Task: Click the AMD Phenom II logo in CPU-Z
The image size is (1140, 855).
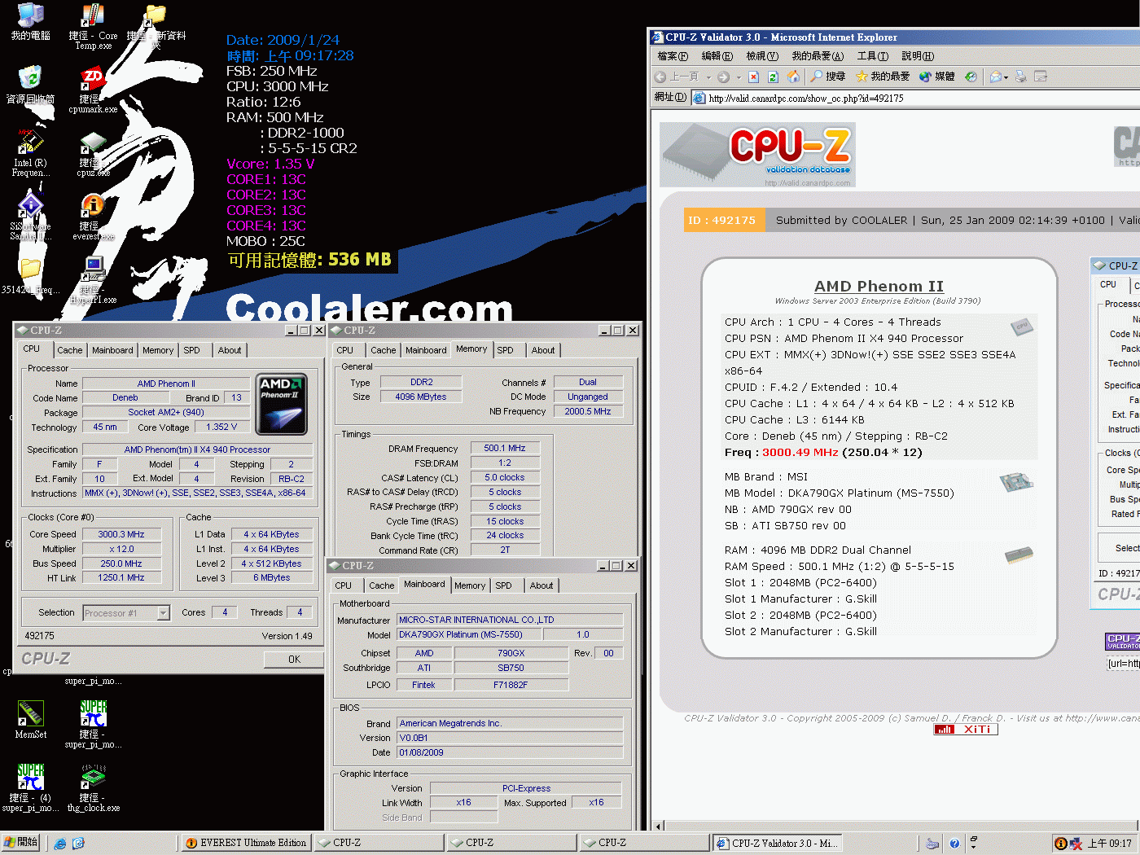Action: (x=281, y=405)
